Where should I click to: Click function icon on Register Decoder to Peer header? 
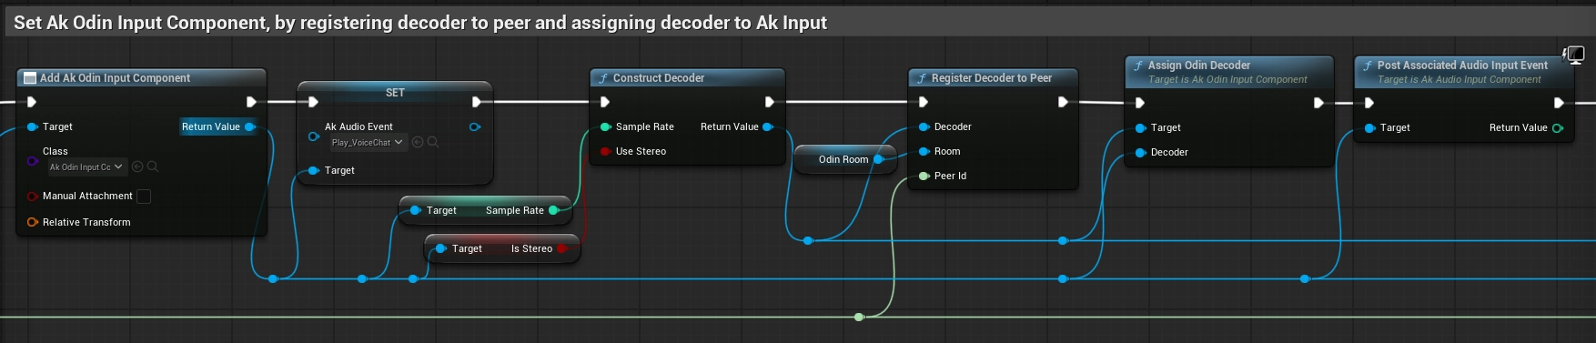coord(921,78)
